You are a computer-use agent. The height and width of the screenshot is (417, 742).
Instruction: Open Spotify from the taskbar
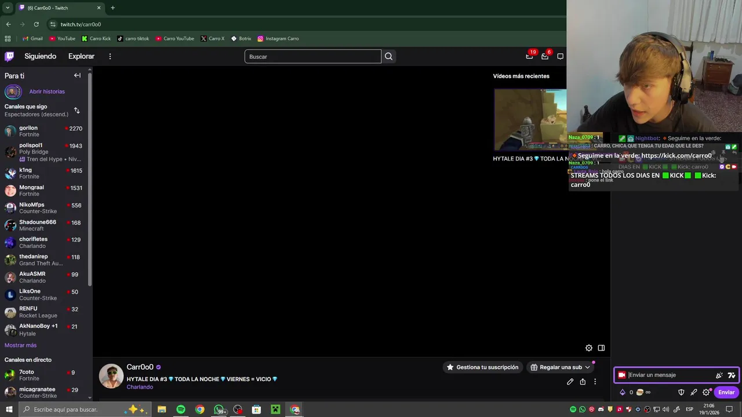[181, 409]
